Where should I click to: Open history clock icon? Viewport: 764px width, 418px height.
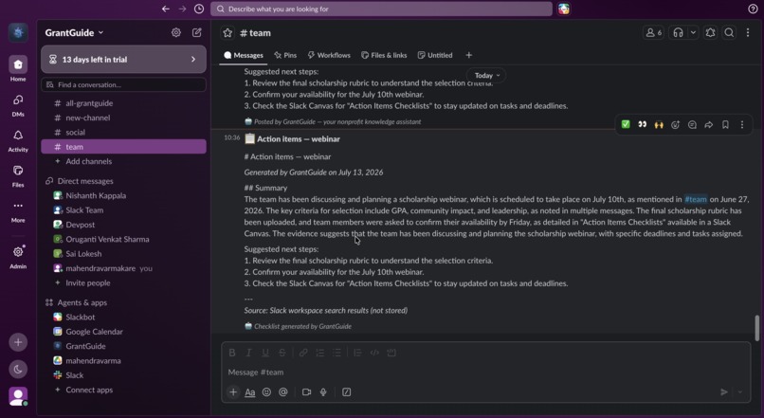point(199,9)
